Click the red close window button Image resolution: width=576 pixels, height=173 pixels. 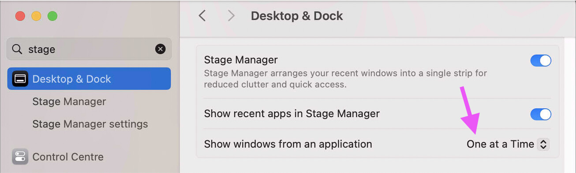point(20,16)
